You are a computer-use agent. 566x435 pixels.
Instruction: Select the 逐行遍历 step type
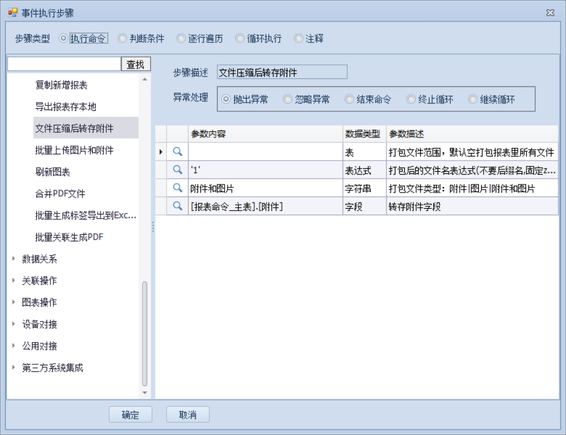[182, 39]
